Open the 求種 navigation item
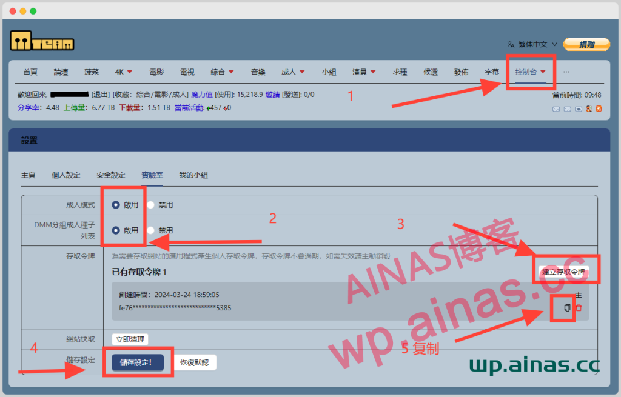 [x=400, y=72]
